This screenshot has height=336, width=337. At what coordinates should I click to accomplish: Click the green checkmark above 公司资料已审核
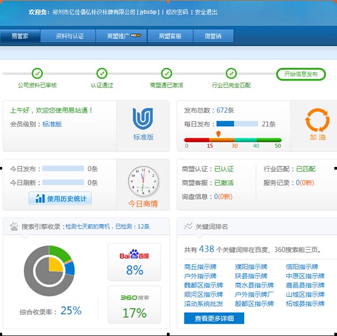point(37,74)
